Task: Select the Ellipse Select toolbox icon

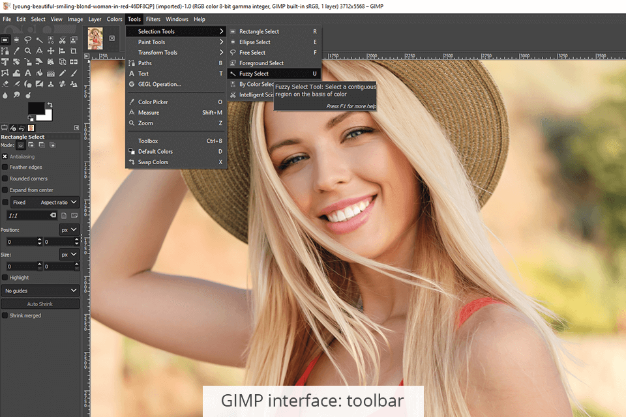Action: (16, 40)
